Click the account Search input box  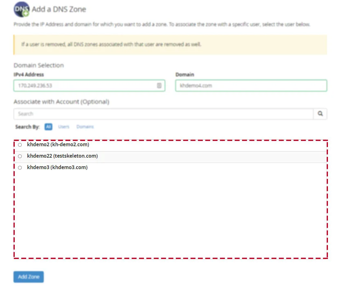164,114
